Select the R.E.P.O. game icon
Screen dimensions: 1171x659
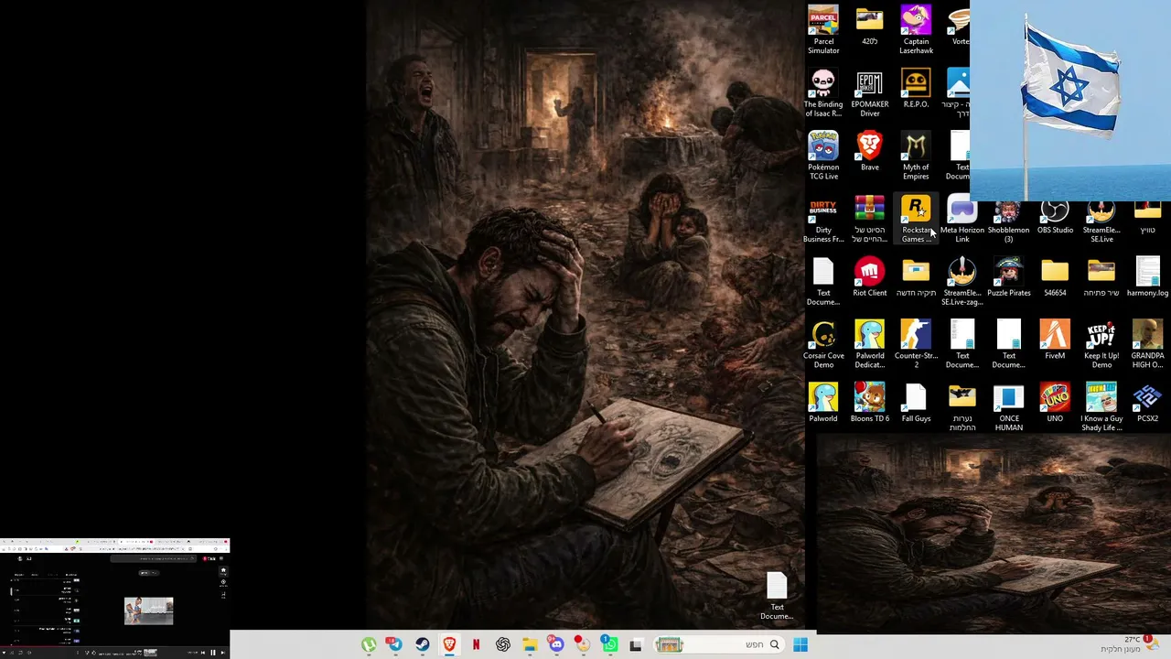[x=916, y=89]
